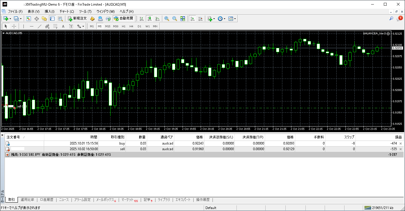Expand the periodicity clock dropdown

[x=225, y=19]
